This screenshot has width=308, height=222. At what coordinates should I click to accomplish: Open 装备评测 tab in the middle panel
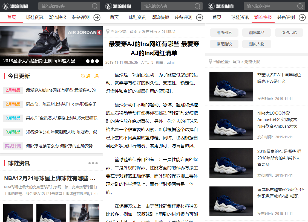click(183, 17)
